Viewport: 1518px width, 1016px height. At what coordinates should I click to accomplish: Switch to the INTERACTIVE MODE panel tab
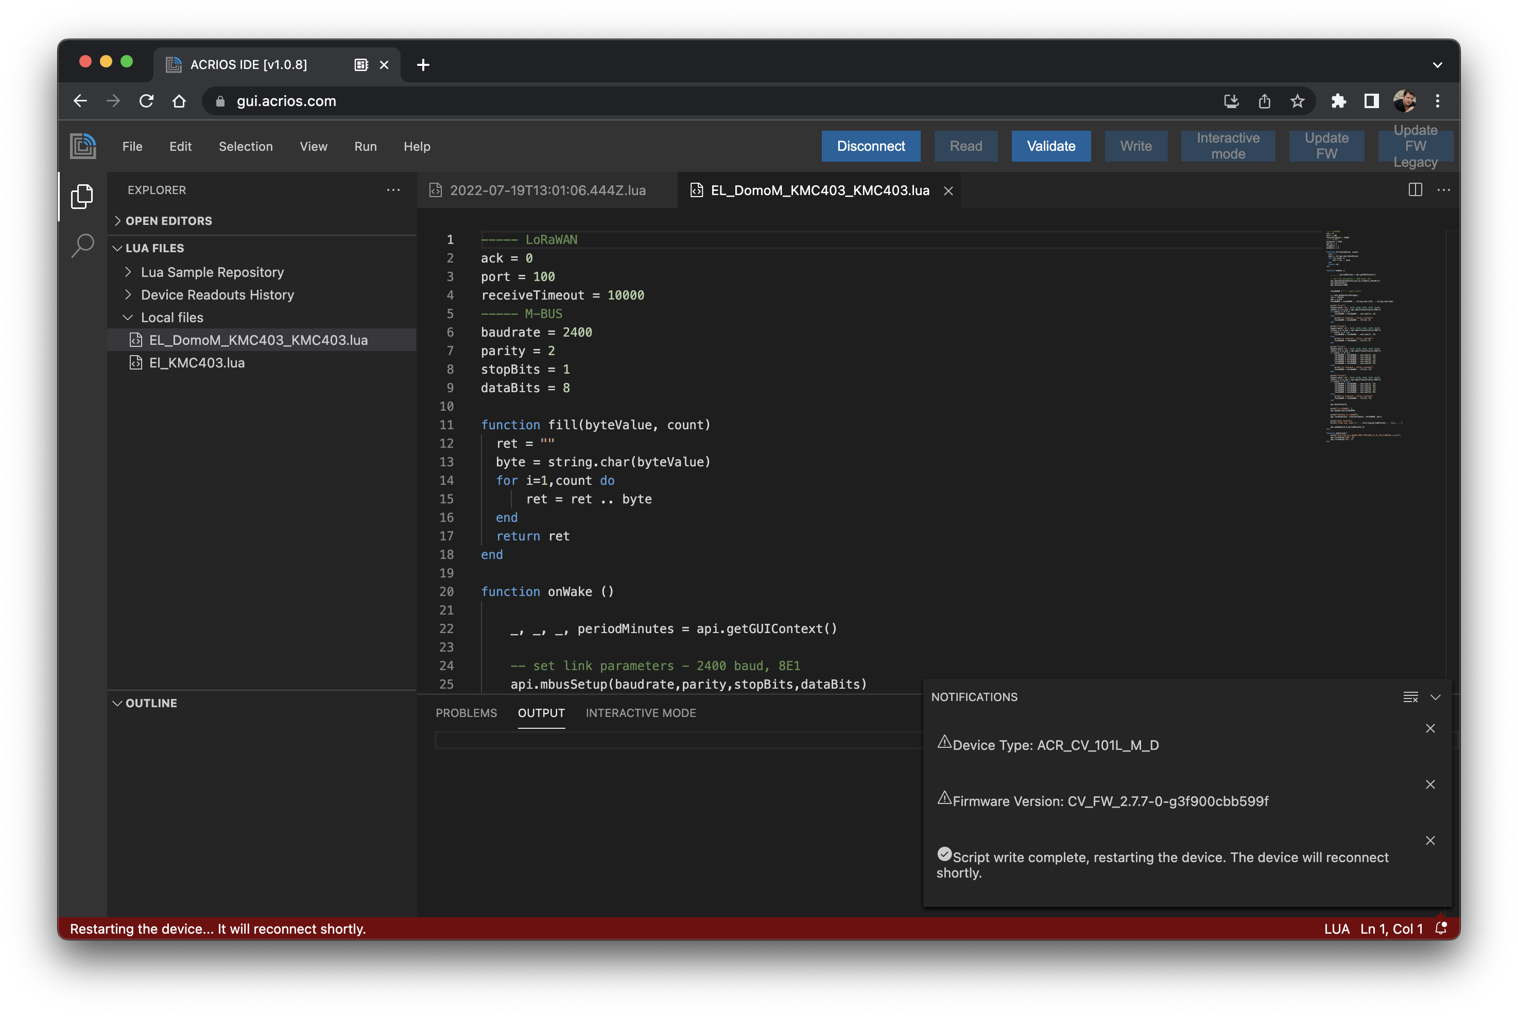click(641, 713)
